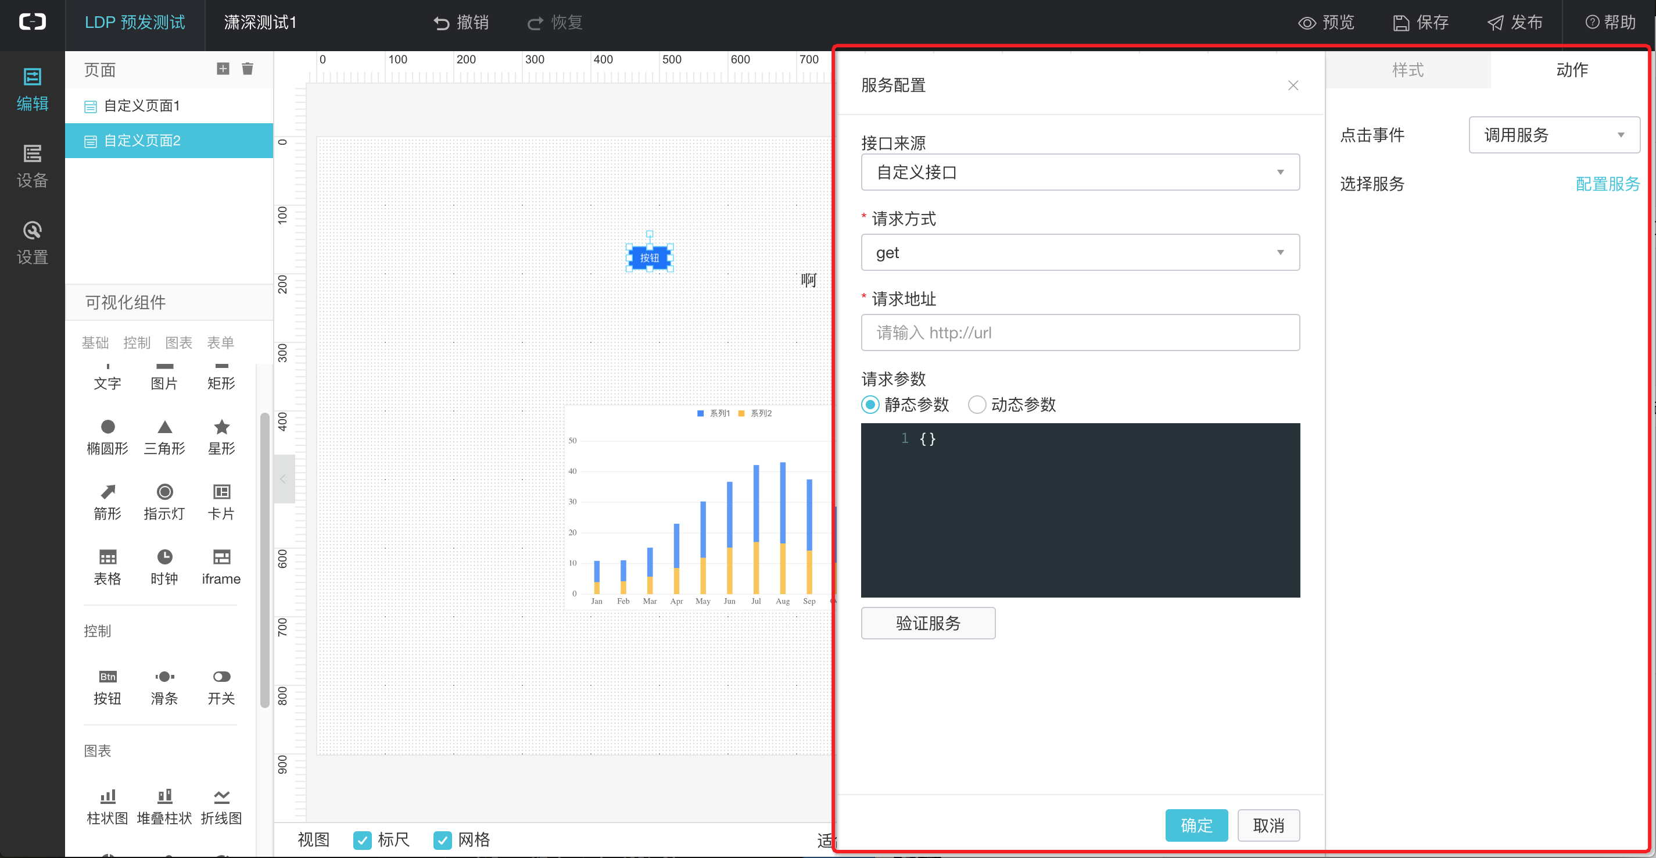Toggle the 网格 grid checkbox
This screenshot has height=858, width=1656.
tap(442, 840)
